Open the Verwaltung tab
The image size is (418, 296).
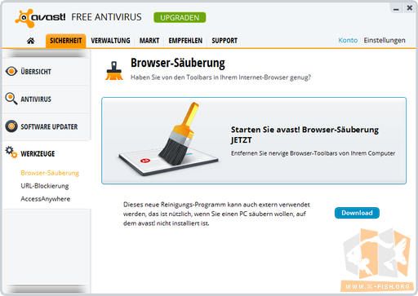110,41
